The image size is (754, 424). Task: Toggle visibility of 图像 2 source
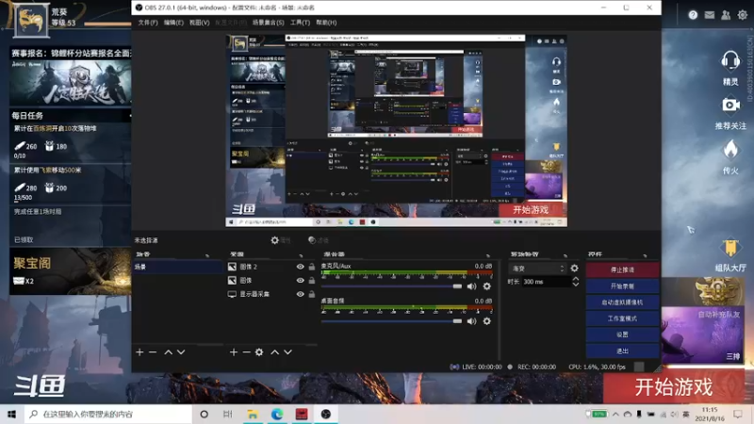pos(300,267)
